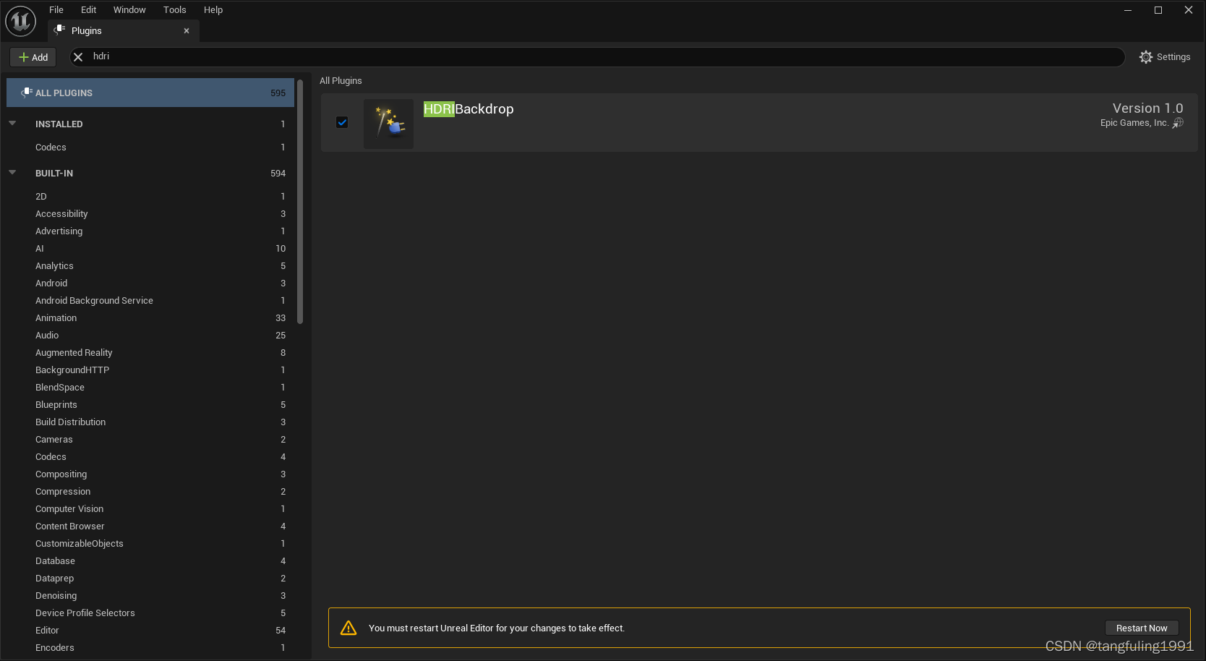
Task: Close the Plugins tab
Action: [187, 30]
